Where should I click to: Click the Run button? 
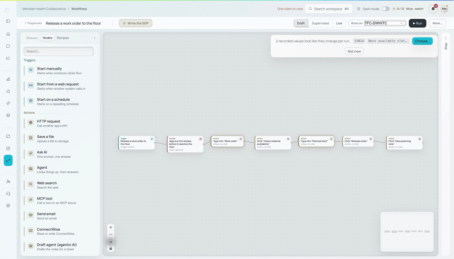coord(417,23)
